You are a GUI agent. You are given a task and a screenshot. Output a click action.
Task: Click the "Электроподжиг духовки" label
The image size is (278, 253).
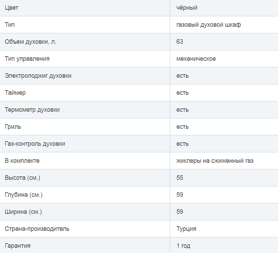38,76
